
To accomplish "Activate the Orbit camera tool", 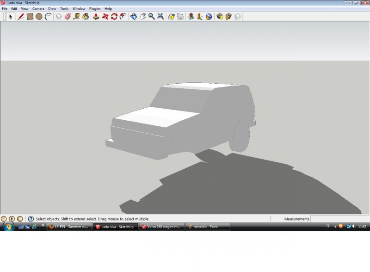I will (134, 17).
